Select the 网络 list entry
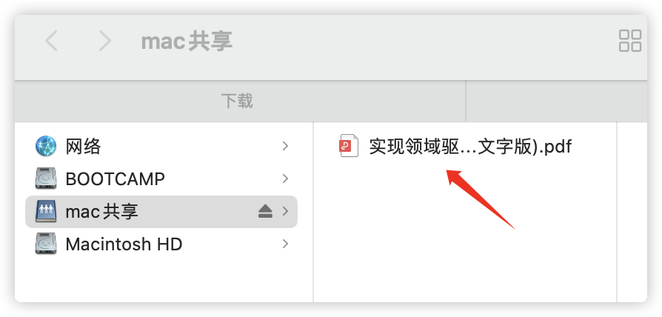 161,146
